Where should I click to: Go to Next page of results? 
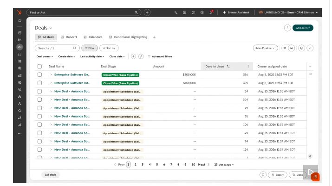pyautogui.click(x=204, y=165)
